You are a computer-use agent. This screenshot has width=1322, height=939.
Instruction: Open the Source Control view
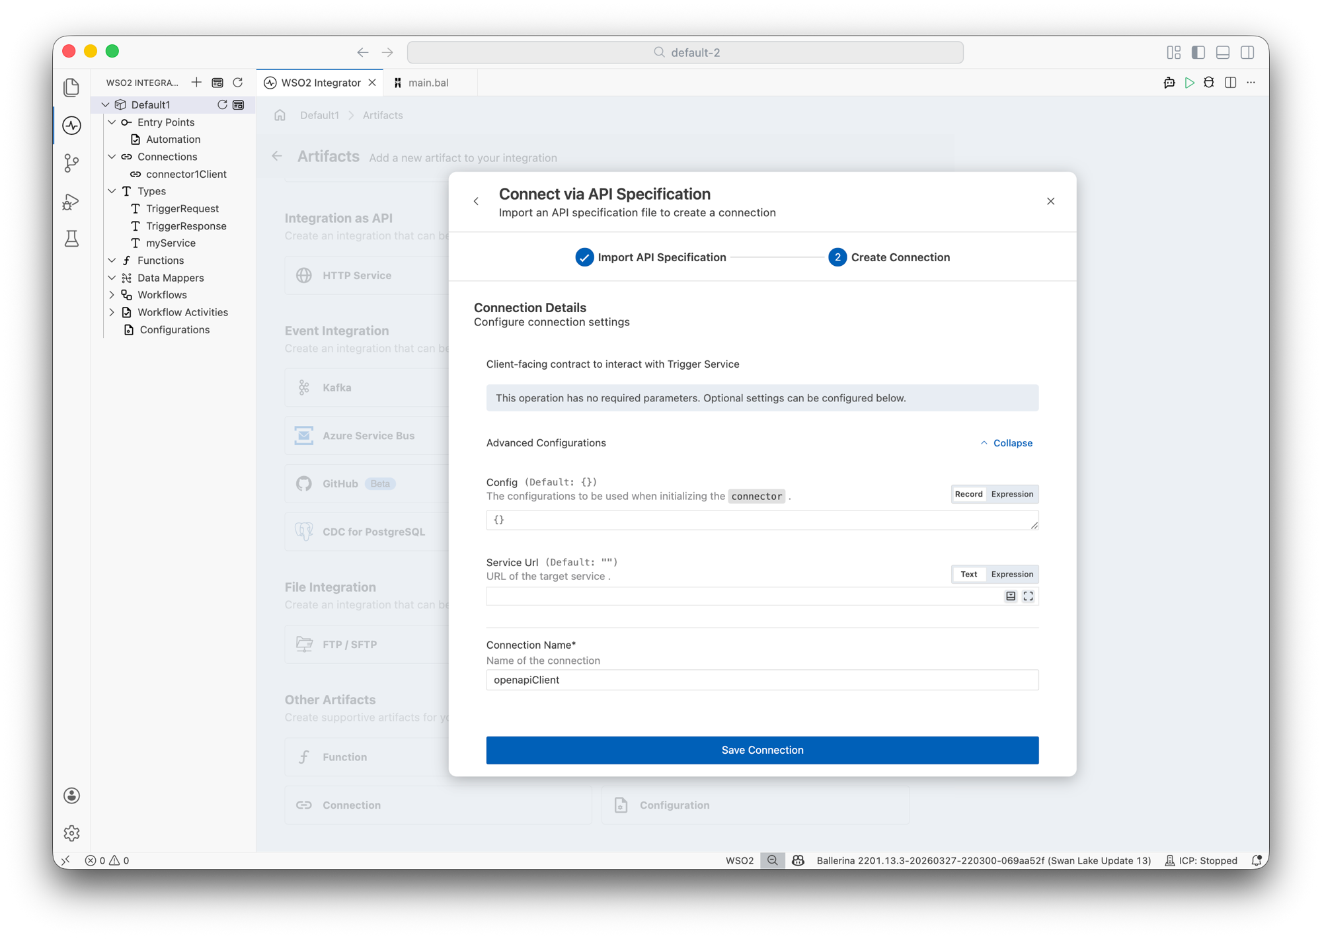pos(72,163)
